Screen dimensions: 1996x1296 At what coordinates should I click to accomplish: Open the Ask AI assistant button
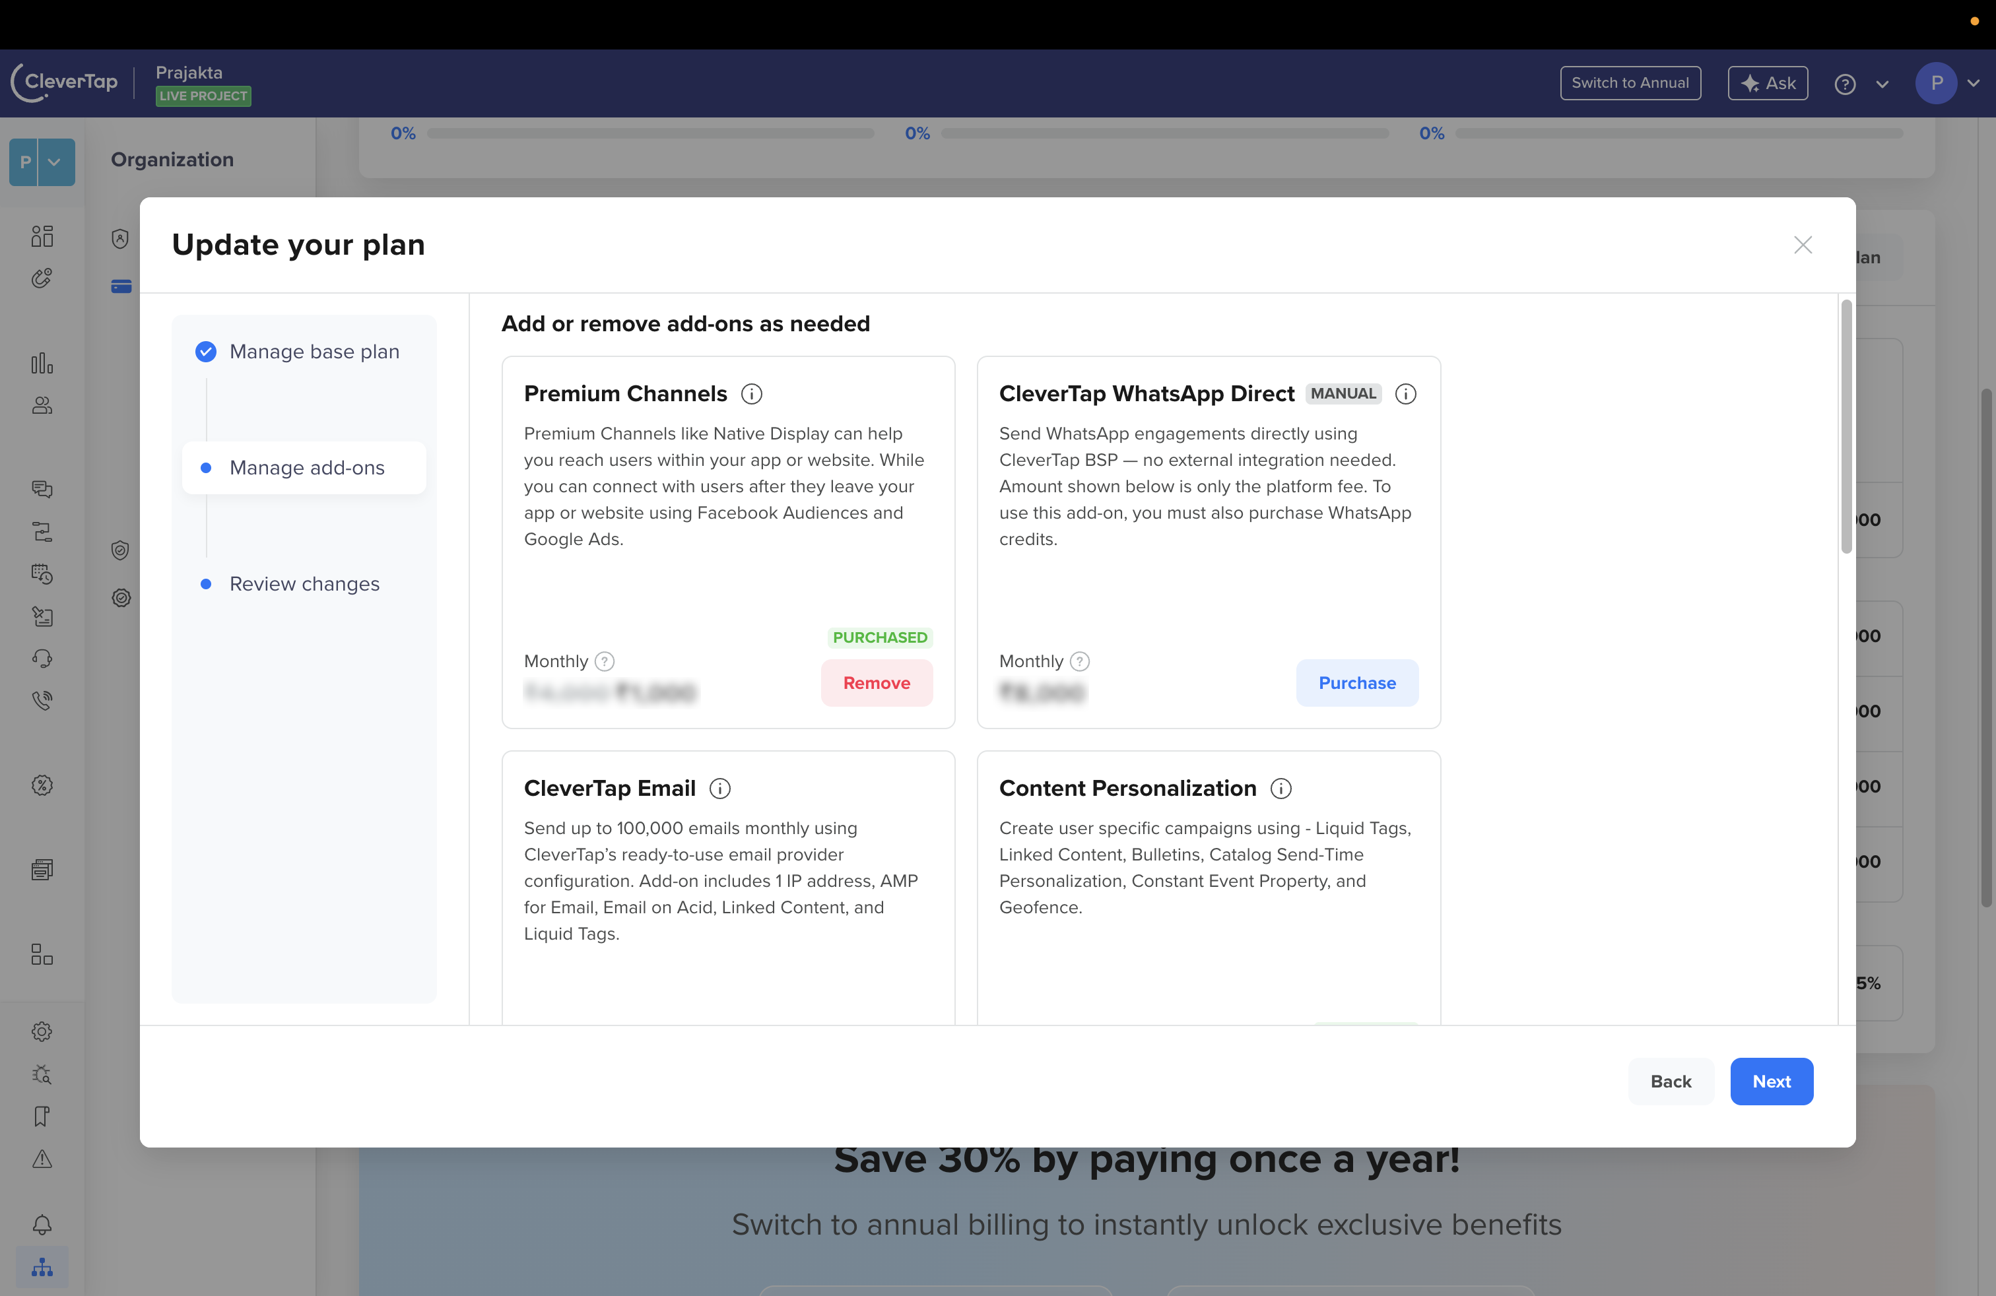tap(1767, 83)
